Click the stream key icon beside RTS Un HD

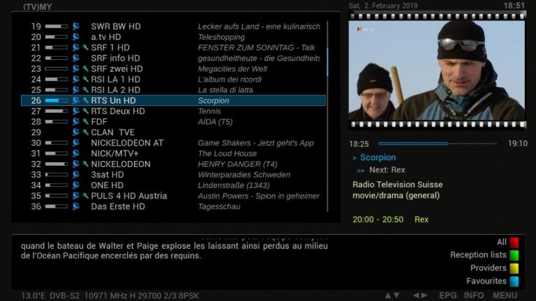click(85, 100)
